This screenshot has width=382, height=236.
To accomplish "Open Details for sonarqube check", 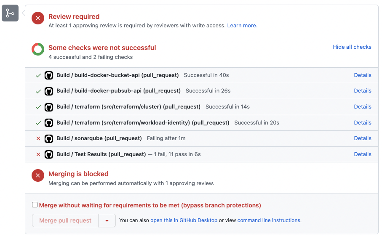I will coord(363,138).
